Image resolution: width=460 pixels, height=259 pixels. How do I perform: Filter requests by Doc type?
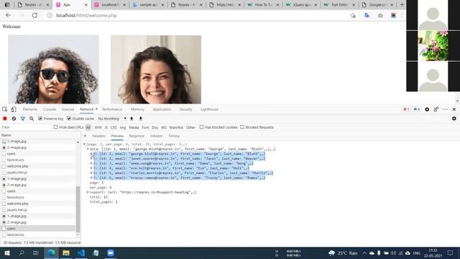(155, 127)
